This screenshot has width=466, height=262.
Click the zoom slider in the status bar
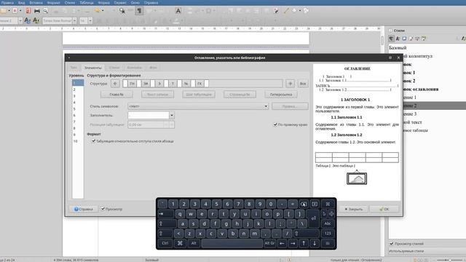(x=449, y=260)
